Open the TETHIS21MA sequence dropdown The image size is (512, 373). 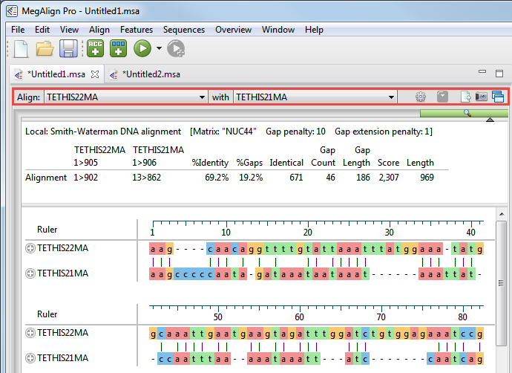click(x=315, y=97)
